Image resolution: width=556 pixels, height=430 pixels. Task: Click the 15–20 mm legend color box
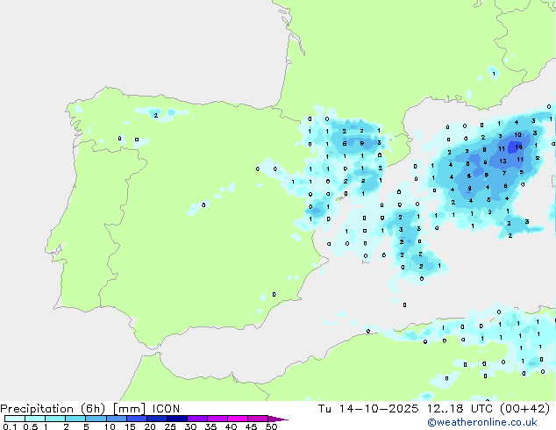(x=137, y=419)
